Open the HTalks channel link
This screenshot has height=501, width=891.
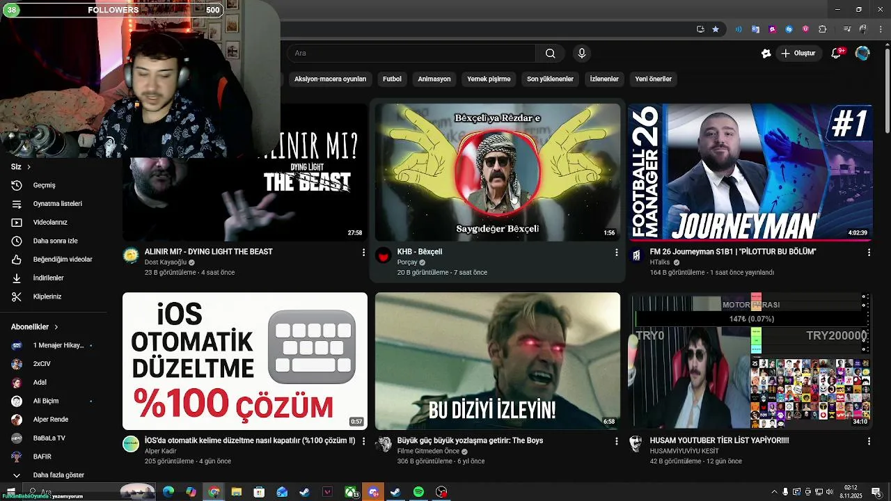point(660,262)
